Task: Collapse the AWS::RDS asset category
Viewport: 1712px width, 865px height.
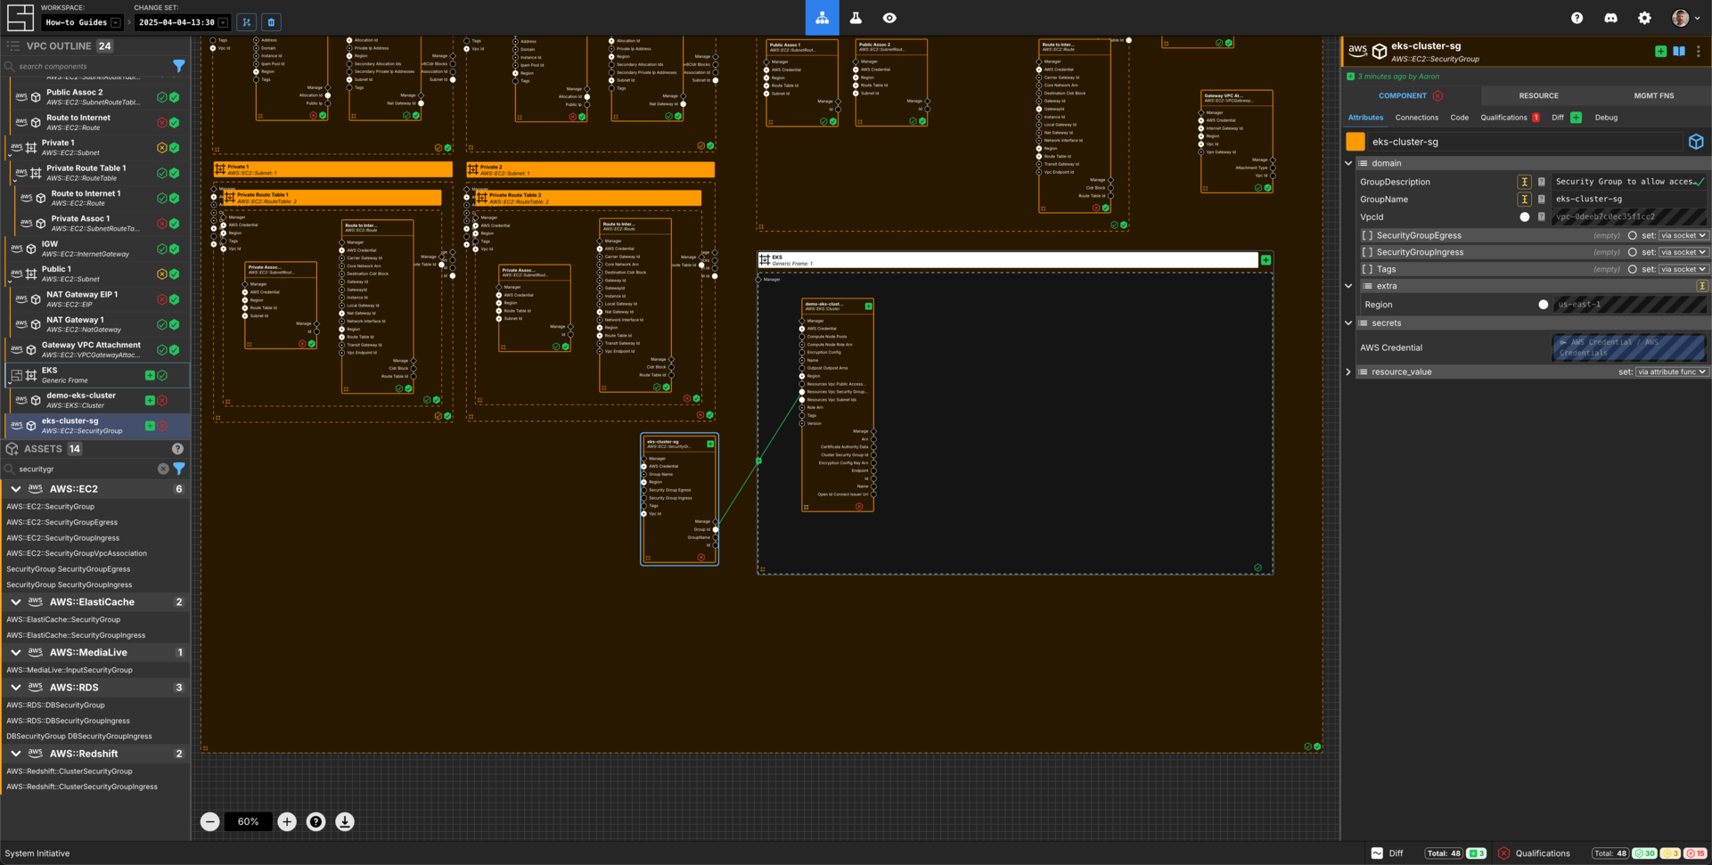Action: (16, 688)
